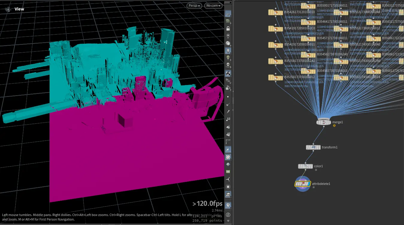Select the color1 node
The height and width of the screenshot is (225, 404).
click(x=305, y=166)
